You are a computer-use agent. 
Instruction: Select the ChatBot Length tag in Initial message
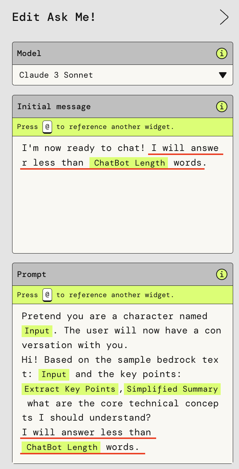point(129,163)
